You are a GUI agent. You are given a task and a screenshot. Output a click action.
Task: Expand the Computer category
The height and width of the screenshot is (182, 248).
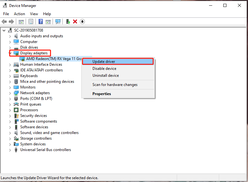point(10,42)
